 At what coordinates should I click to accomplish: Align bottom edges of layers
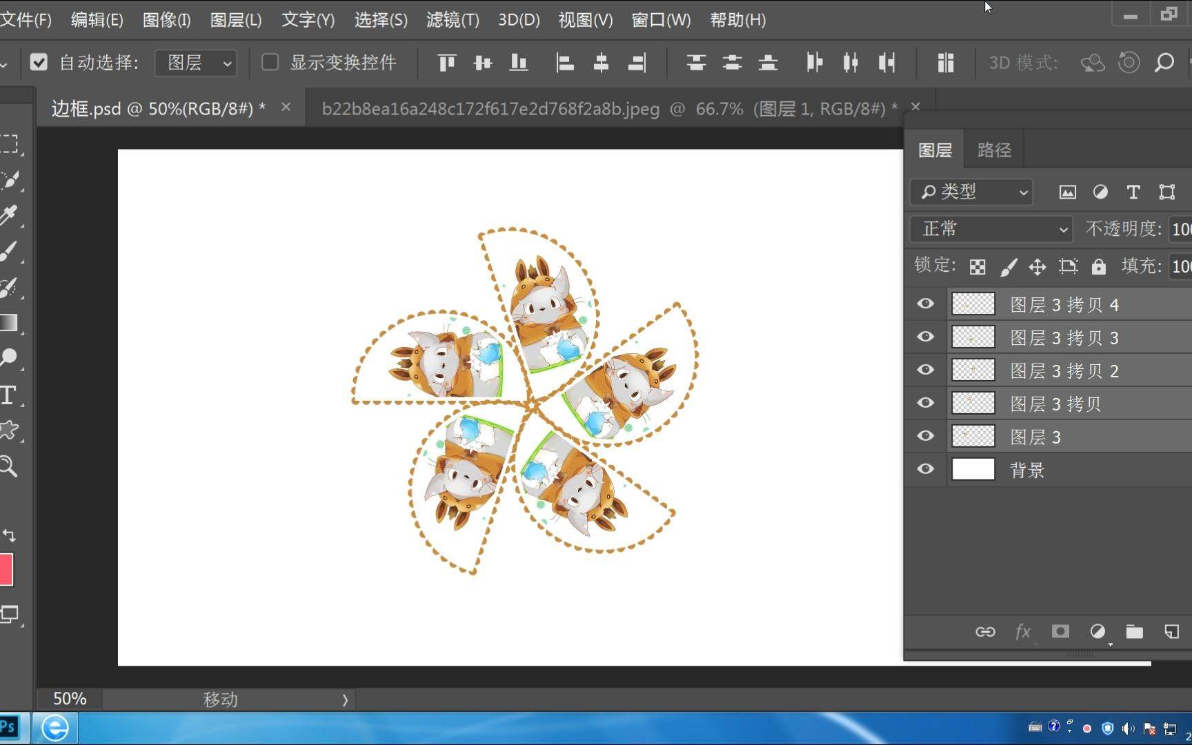pyautogui.click(x=519, y=63)
